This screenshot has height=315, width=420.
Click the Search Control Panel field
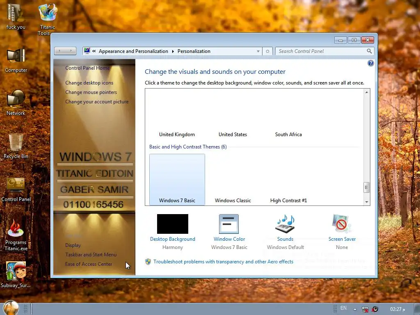322,51
